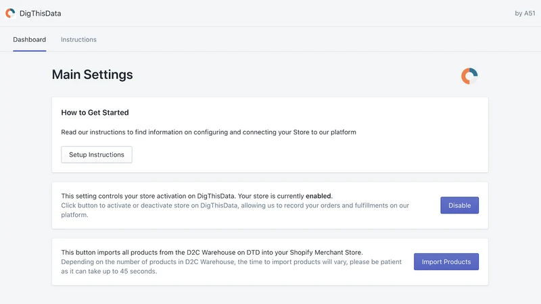Click the DigThisData logo icon in header
541x304 pixels.
pyautogui.click(x=10, y=13)
